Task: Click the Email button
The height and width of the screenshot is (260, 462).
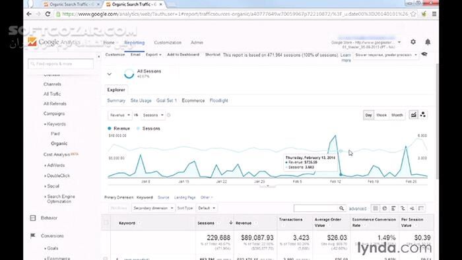Action: click(135, 55)
